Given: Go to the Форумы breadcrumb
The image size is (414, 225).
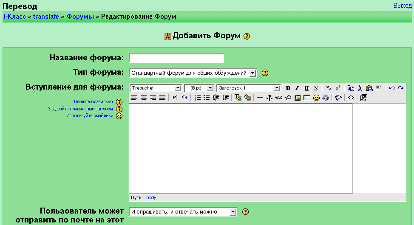Looking at the screenshot, I should [80, 17].
